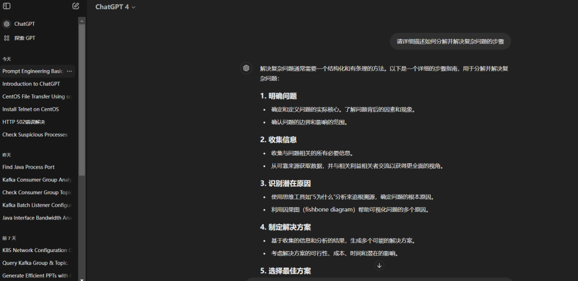Click the heading 4. 制定解决方案

tap(285, 227)
